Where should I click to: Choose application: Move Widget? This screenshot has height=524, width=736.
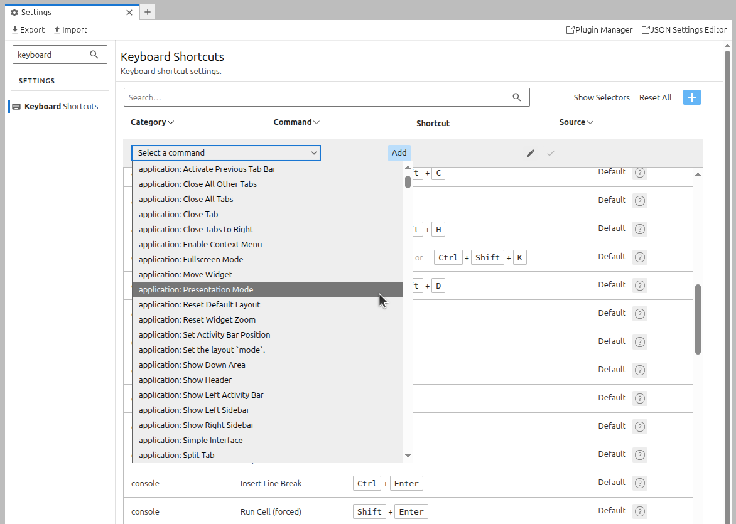268,274
